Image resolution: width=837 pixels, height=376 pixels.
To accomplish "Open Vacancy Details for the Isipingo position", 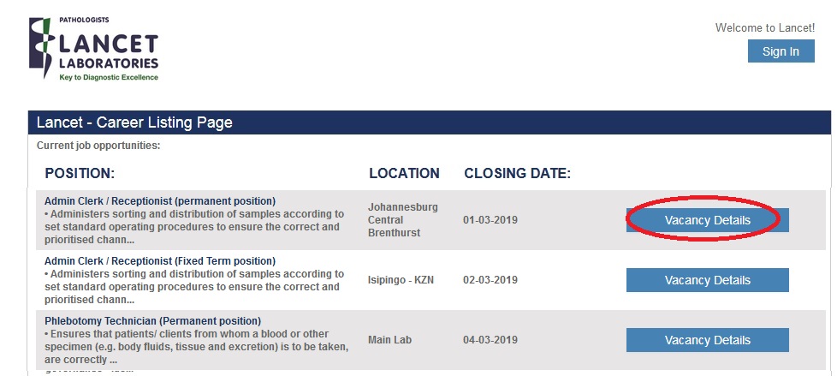I will [x=707, y=280].
